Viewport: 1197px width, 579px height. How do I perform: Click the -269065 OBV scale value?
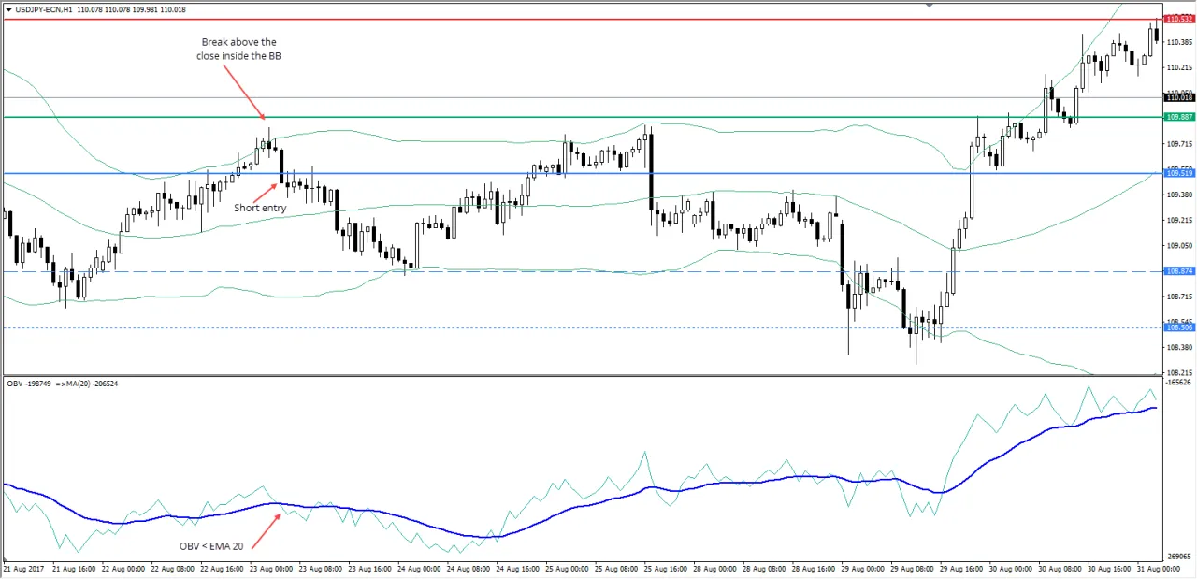1179,557
